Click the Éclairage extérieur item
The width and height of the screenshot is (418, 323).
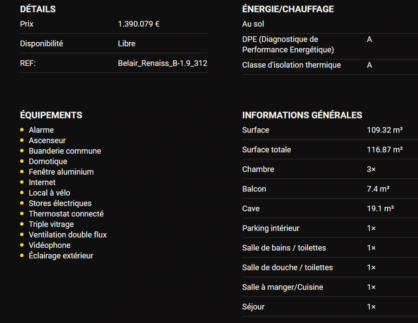point(61,256)
